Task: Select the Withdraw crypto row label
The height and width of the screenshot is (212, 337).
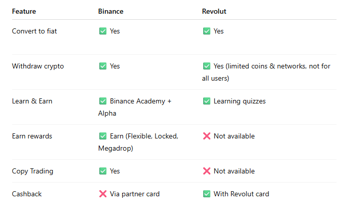Action: [38, 66]
